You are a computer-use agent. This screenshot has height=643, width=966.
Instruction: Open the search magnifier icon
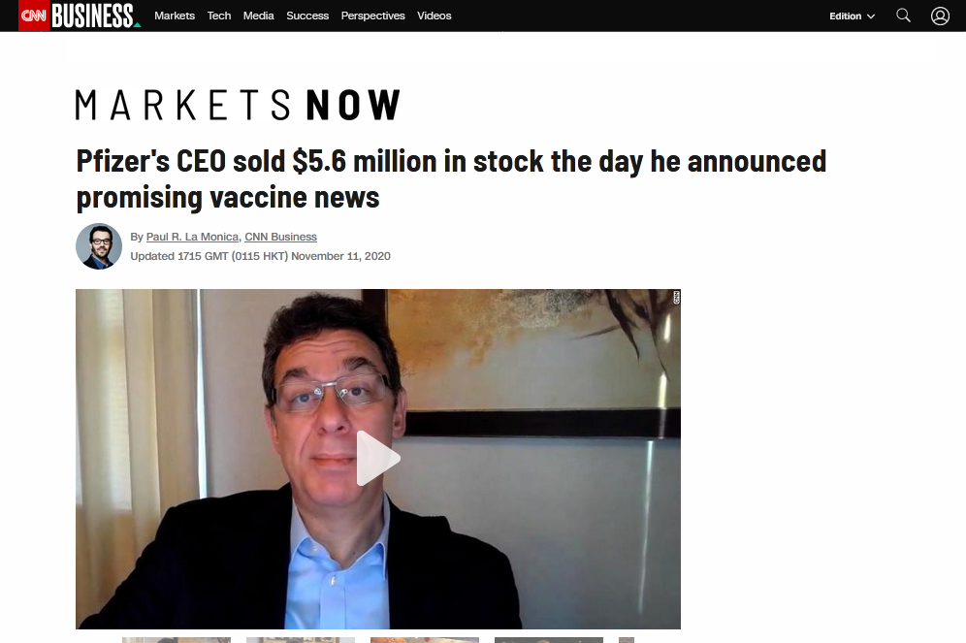pyautogui.click(x=903, y=16)
